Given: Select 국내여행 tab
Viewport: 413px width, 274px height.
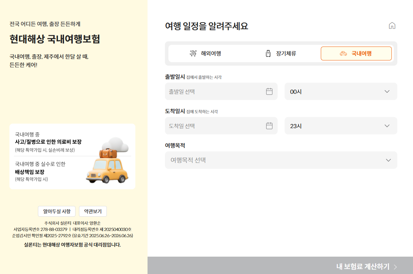Looking at the screenshot, I should (x=356, y=53).
